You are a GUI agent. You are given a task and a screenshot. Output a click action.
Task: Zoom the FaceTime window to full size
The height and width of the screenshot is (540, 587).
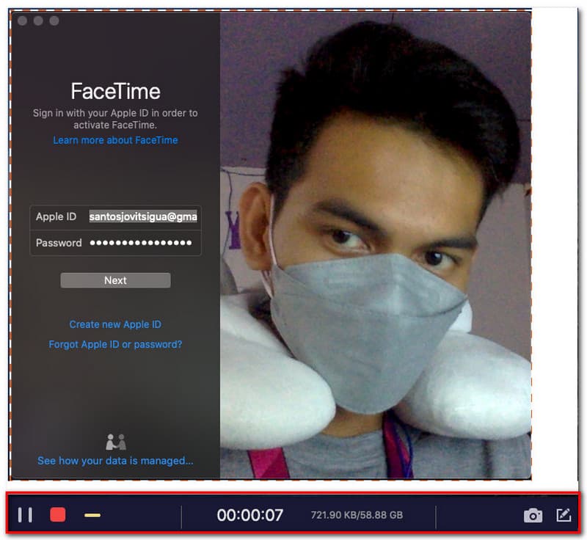[x=54, y=21]
